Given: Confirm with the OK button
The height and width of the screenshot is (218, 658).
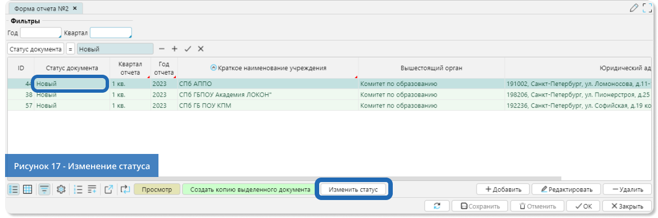Looking at the screenshot, I should coord(583,206).
